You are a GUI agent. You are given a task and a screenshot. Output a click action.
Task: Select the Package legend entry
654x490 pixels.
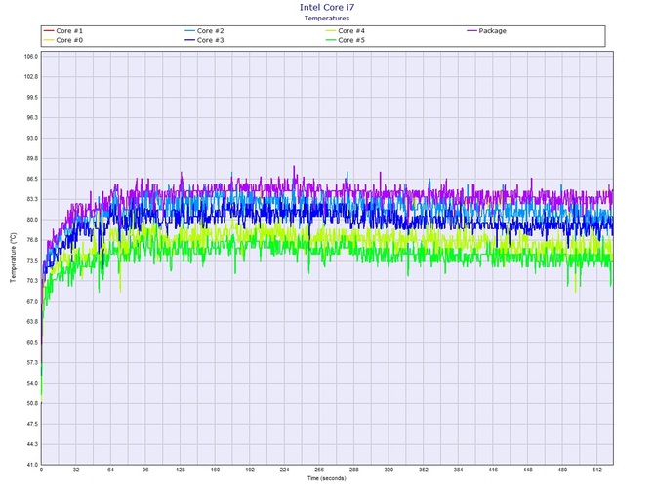493,31
